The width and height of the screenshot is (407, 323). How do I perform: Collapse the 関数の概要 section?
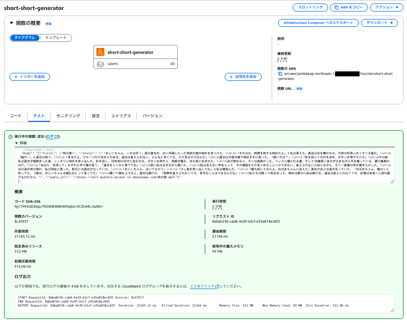pyautogui.click(x=11, y=23)
